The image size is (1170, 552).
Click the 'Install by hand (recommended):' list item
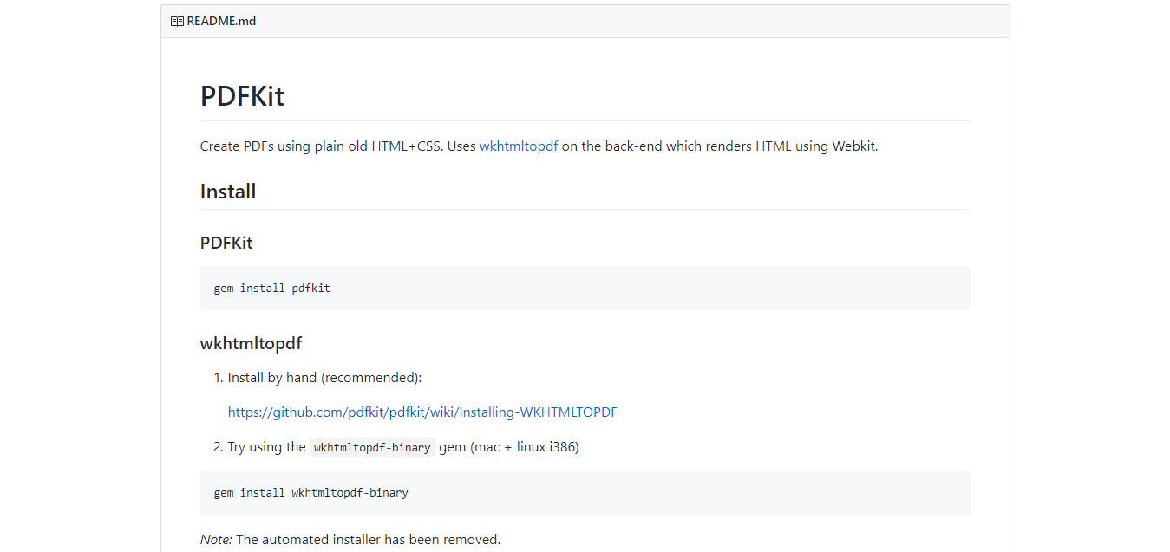[x=324, y=378]
